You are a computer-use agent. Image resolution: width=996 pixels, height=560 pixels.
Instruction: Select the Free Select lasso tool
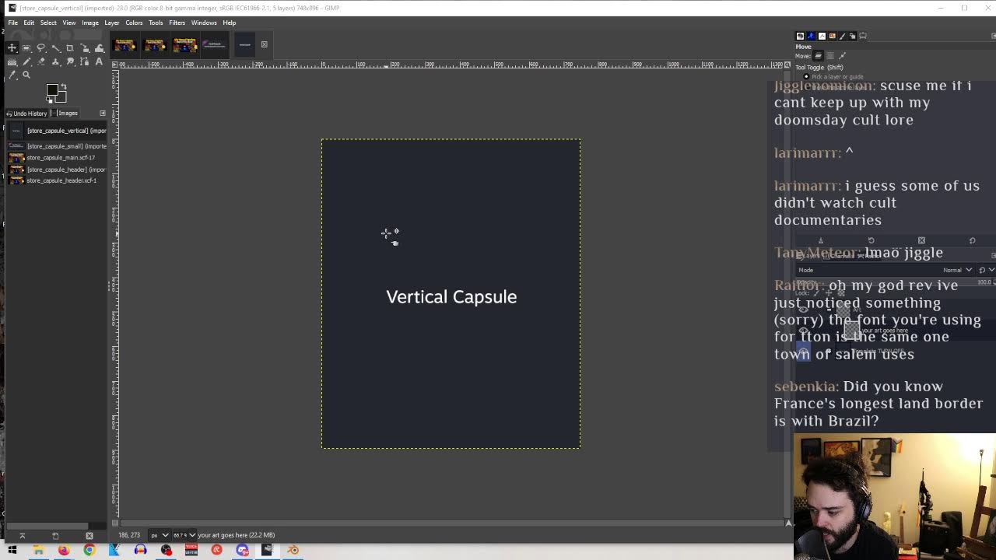[41, 48]
